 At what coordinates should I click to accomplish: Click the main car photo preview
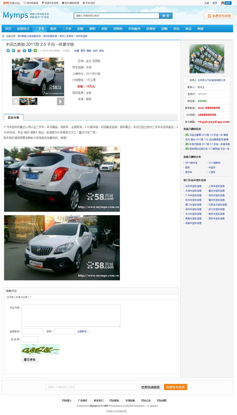point(38,77)
